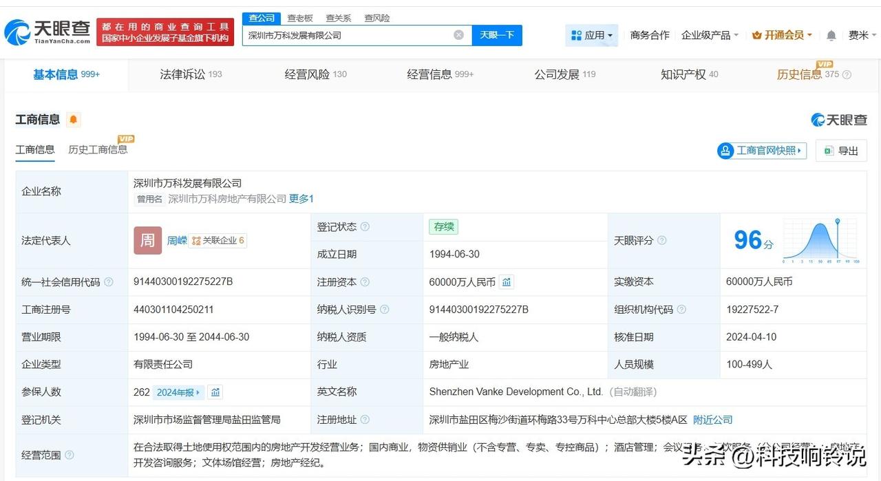The width and height of the screenshot is (881, 481).
Task: Click 关联企业 6 related companies badge
Action: [x=218, y=241]
